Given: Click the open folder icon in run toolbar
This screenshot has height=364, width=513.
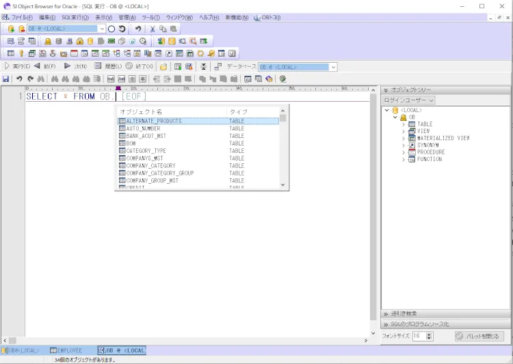Looking at the screenshot, I should [163, 67].
